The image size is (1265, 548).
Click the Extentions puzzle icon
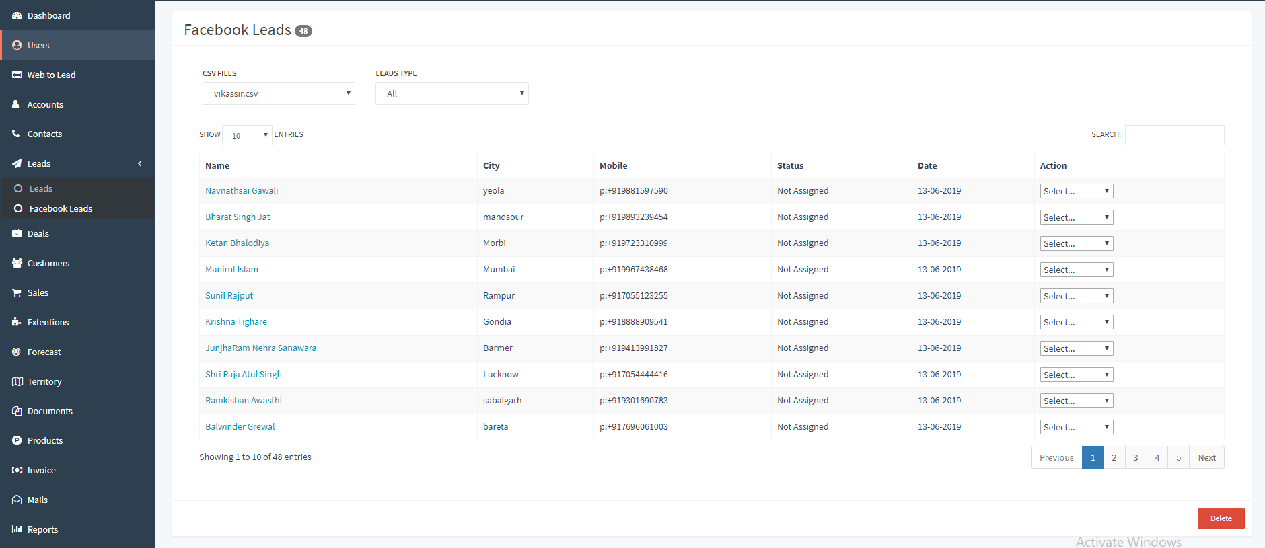tap(17, 322)
